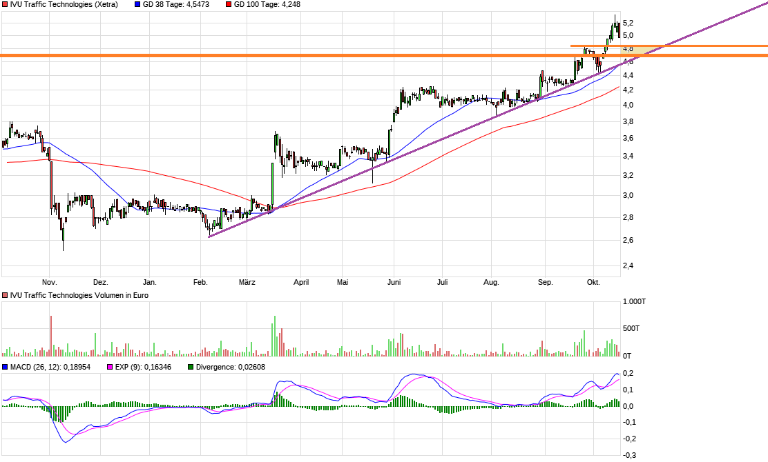768x462 pixels.
Task: Click the red IVU Traffic Technologies legend square
Action: pyautogui.click(x=5, y=4)
